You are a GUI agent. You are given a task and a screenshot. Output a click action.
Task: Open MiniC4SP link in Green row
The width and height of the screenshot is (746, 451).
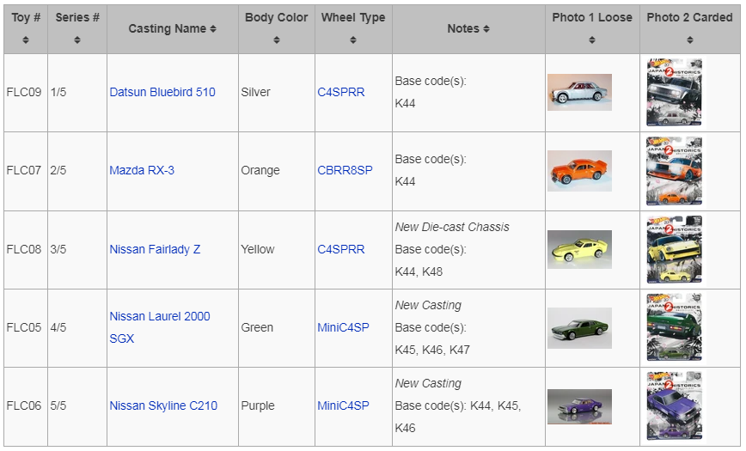point(343,327)
